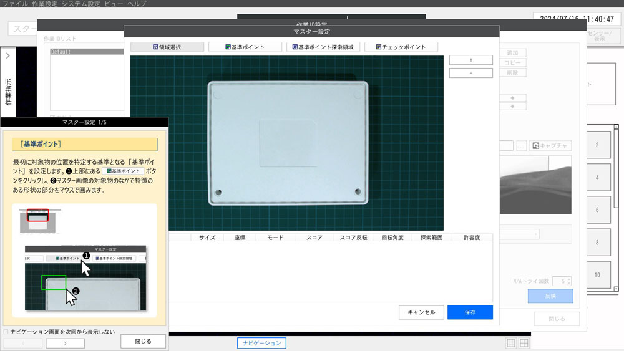Screen dimensions: 624x351
Task: Switch to the four-pane grid layout icon
Action: [x=524, y=343]
